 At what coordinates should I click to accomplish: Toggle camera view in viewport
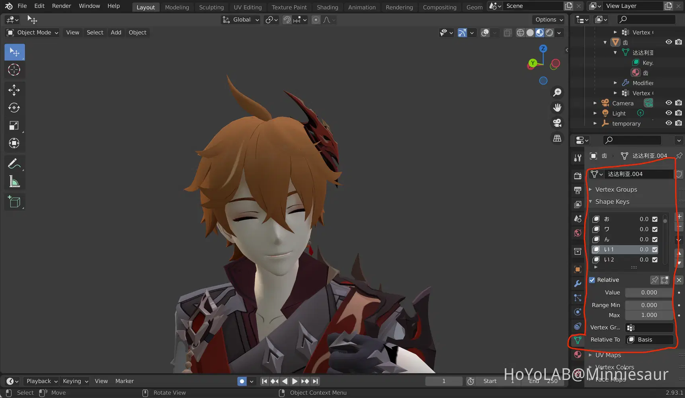(557, 123)
